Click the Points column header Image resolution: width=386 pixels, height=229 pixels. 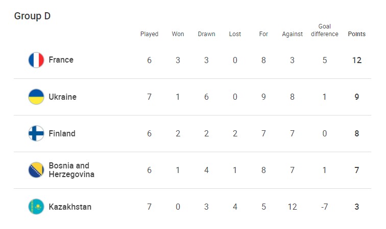[356, 34]
